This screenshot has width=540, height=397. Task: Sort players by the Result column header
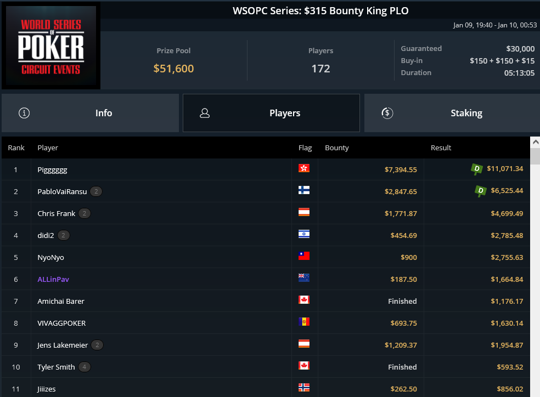(x=441, y=148)
